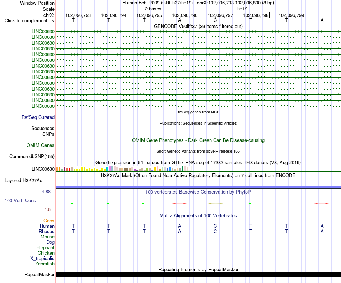Click position label 102,096,796

coord(184,15)
